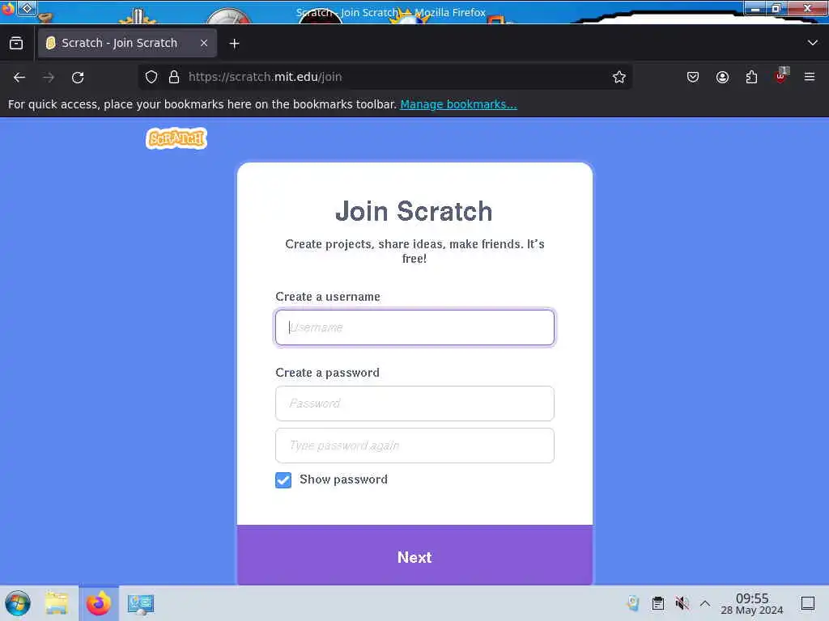The height and width of the screenshot is (621, 829).
Task: Click the site security padlock icon
Action: coord(174,77)
